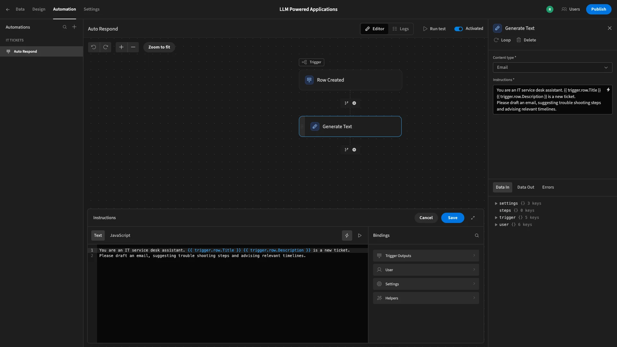
Task: Select the Row Created node
Action: click(x=350, y=80)
